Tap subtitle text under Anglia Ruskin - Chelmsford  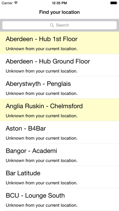pos(42,116)
